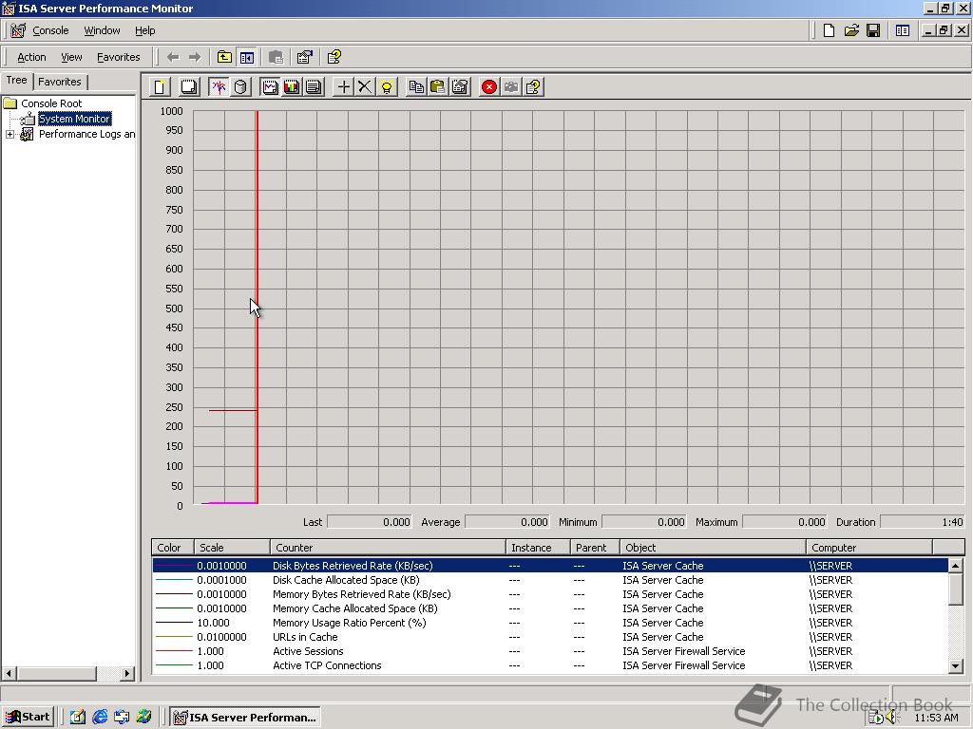This screenshot has height=729, width=973.
Task: Toggle Show/Hide Console Tree icon
Action: coord(247,57)
